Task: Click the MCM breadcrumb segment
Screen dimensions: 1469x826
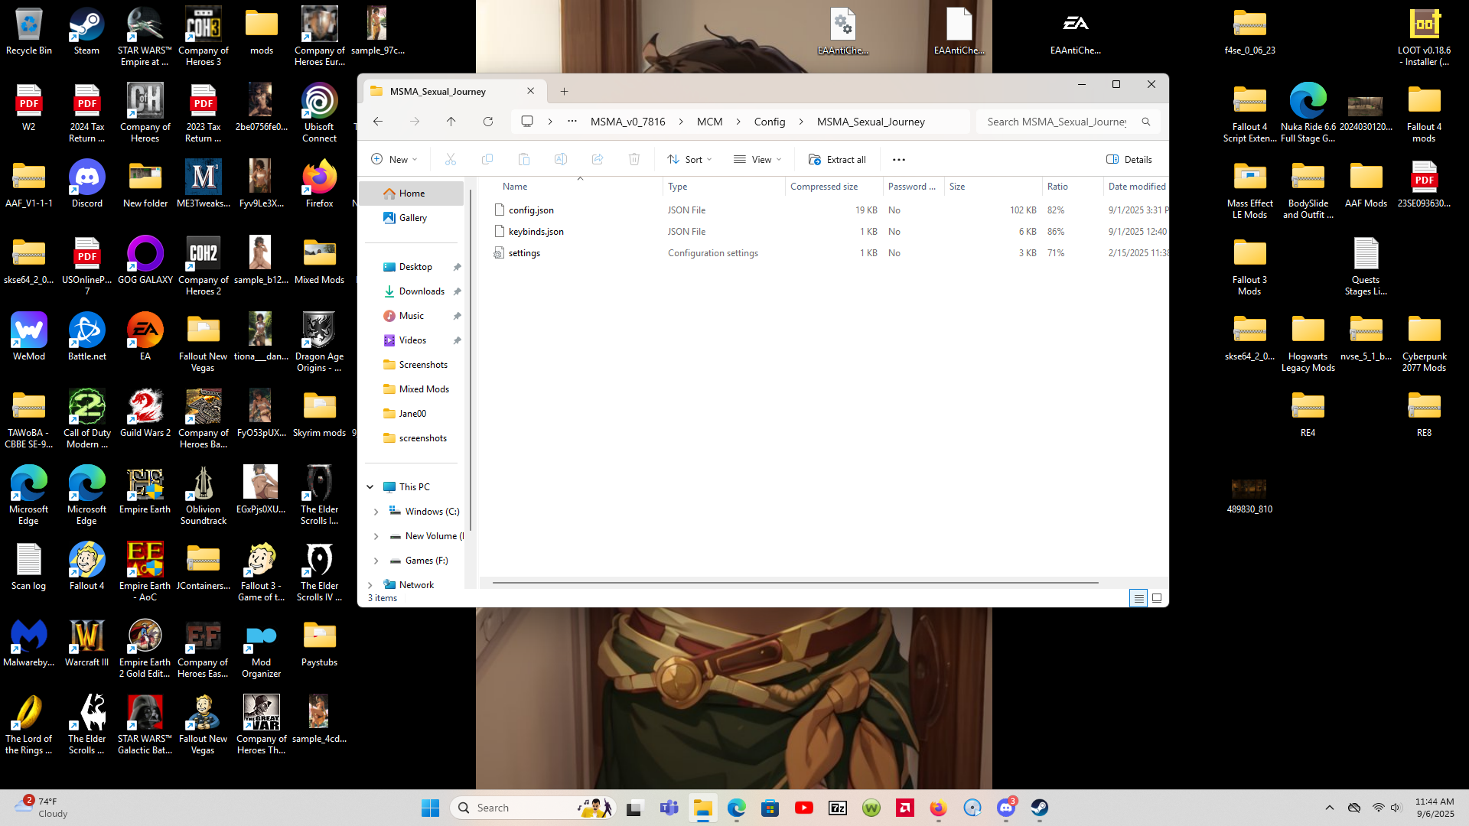Action: (x=710, y=122)
